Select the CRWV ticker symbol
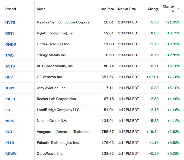184x160 pixels. click(11, 154)
